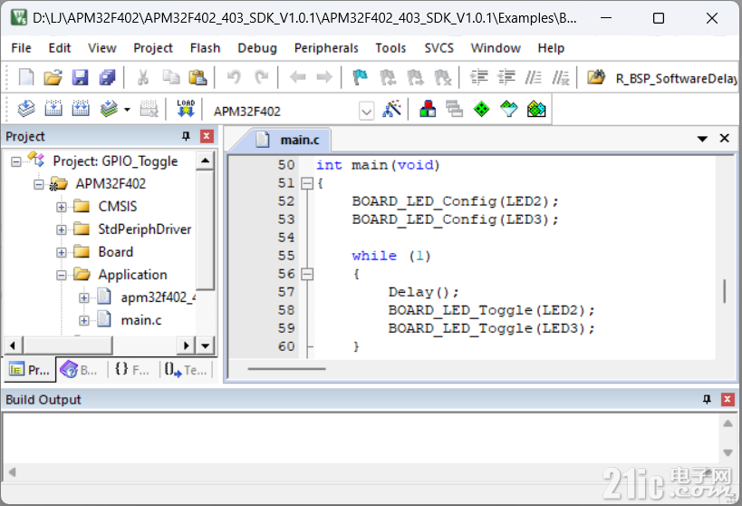Click Project tree scroll right arrow
The width and height of the screenshot is (742, 506).
[x=187, y=345]
